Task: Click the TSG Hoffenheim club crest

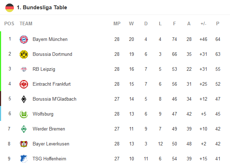Action: pos(24,159)
